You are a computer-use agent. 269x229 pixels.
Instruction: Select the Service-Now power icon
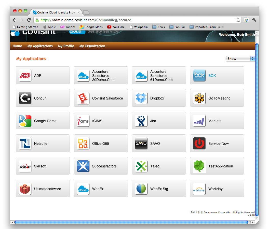pos(199,144)
